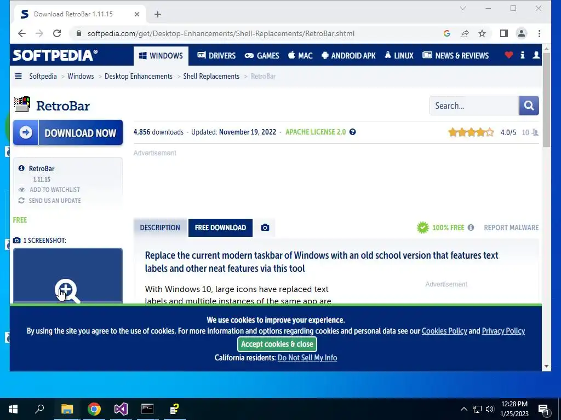Click Send Us an Update
Viewport: 561px width, 420px height.
click(x=49, y=201)
